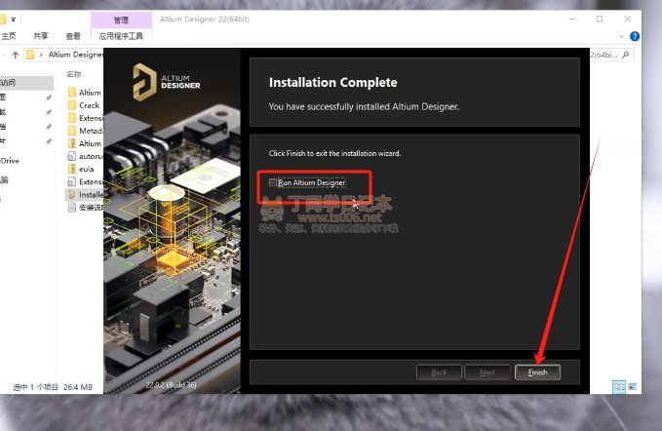Click the Altium Designer logo

click(x=167, y=82)
